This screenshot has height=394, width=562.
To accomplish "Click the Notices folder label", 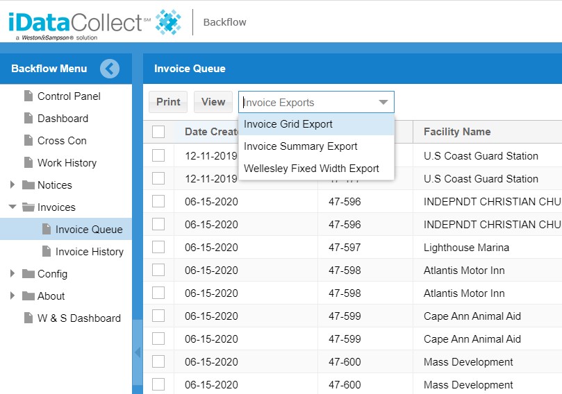I will click(55, 185).
